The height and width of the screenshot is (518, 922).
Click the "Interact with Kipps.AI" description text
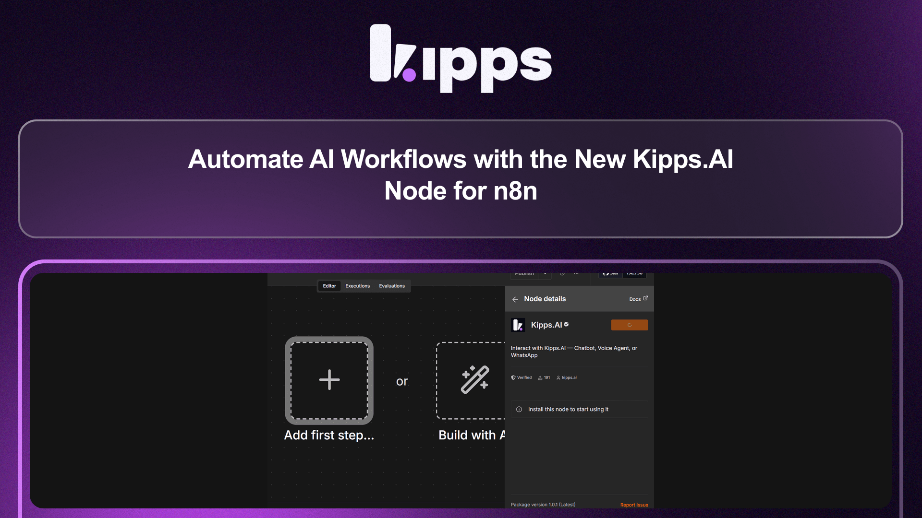pos(574,352)
